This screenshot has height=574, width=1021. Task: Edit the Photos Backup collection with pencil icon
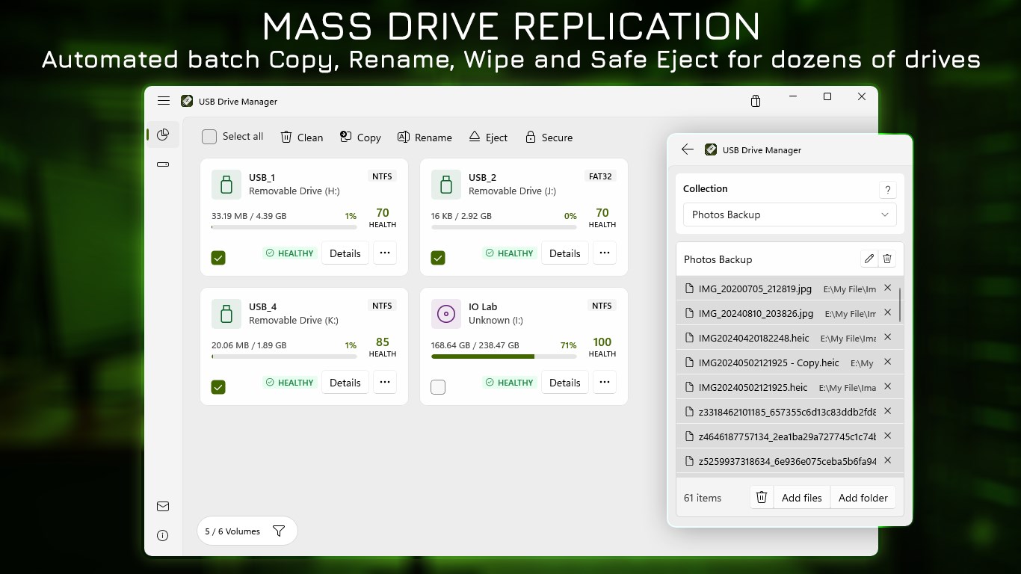[x=869, y=259]
